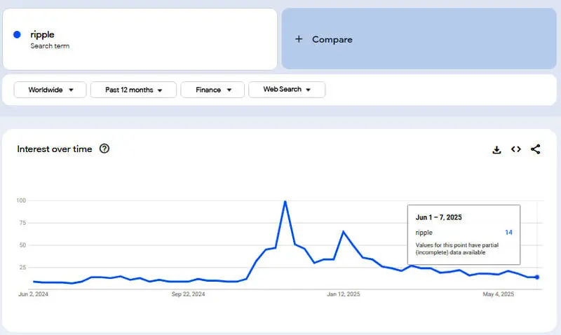
Task: Click the blue dot beside ripple
Action: [x=17, y=34]
